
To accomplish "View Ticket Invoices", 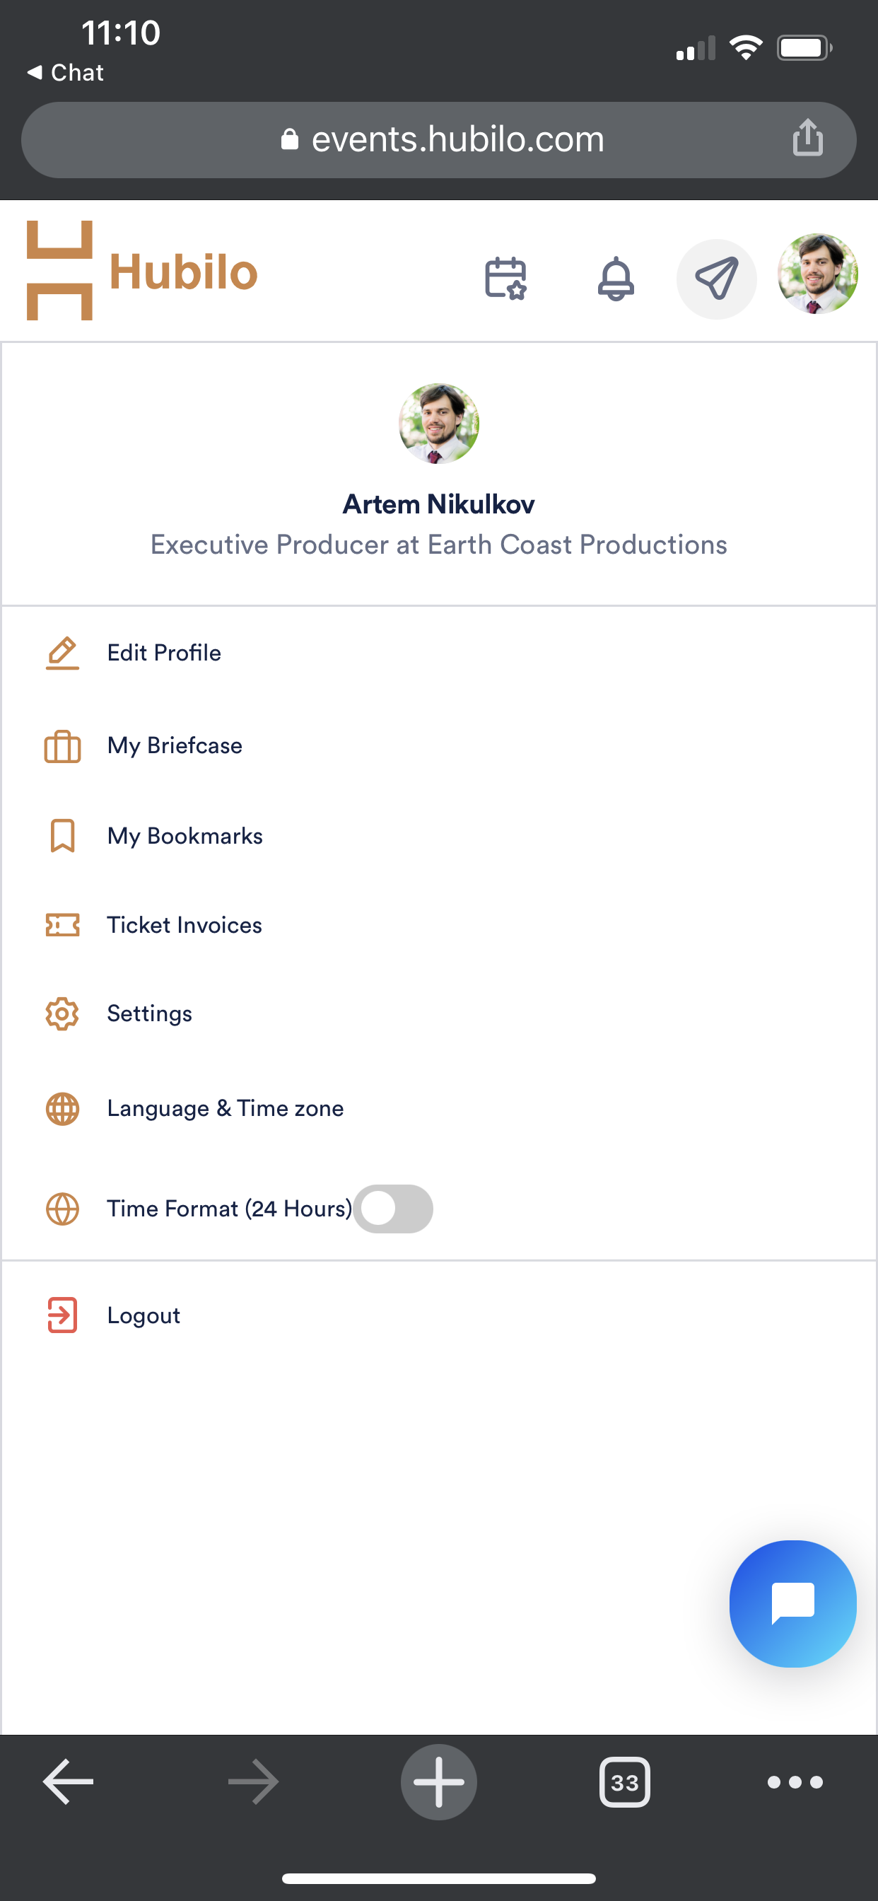I will 185,924.
